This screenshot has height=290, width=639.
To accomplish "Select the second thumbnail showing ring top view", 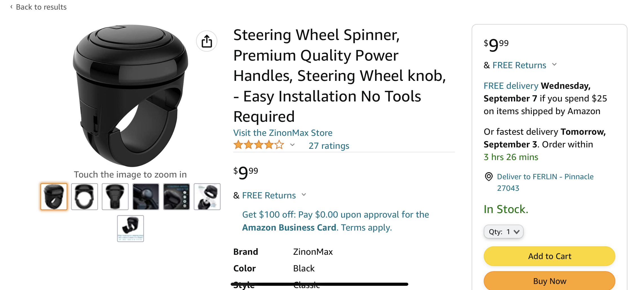I will click(85, 197).
